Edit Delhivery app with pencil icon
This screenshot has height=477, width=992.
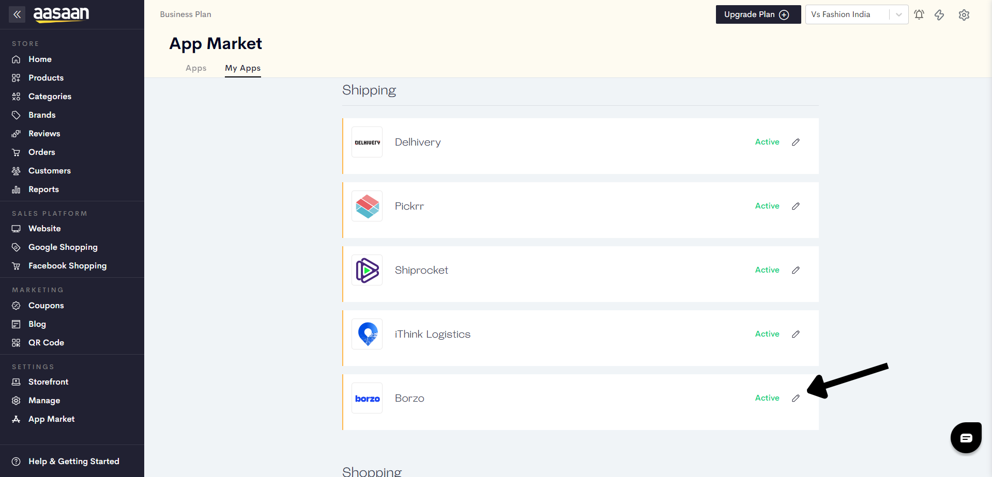[796, 142]
